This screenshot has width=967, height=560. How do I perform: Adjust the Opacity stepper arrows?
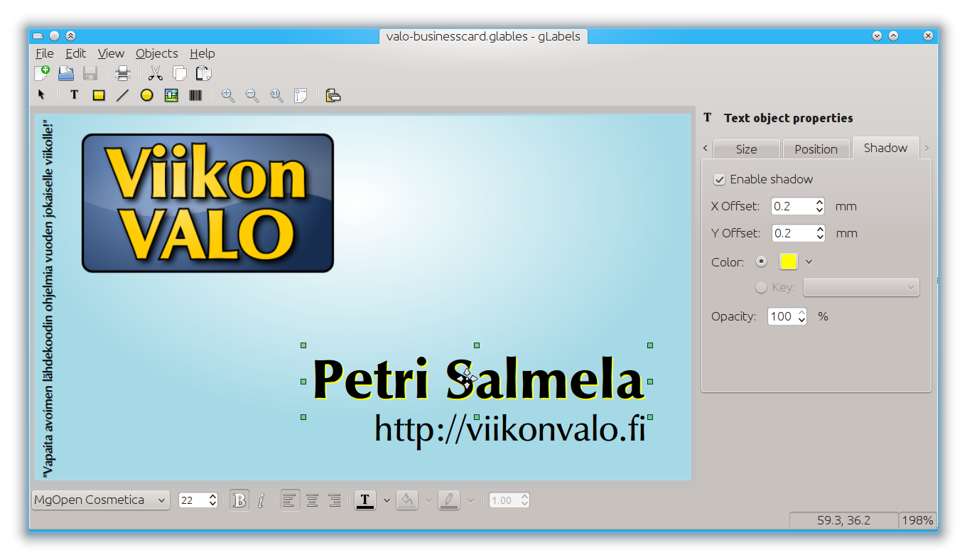tap(802, 316)
